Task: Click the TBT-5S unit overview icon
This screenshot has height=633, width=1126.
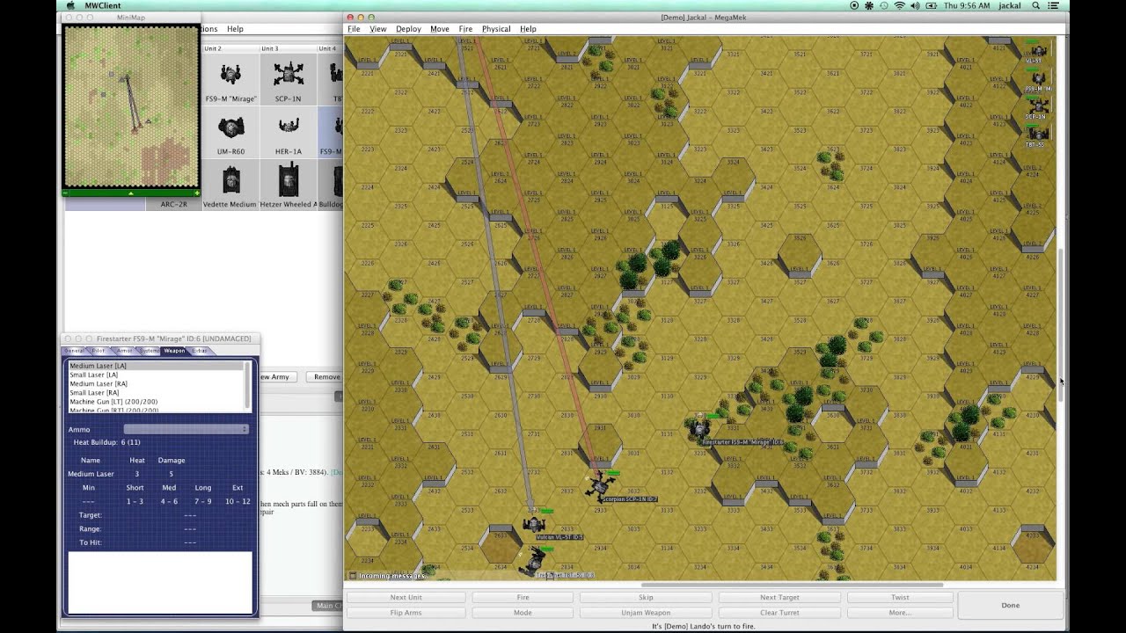Action: pyautogui.click(x=1039, y=135)
